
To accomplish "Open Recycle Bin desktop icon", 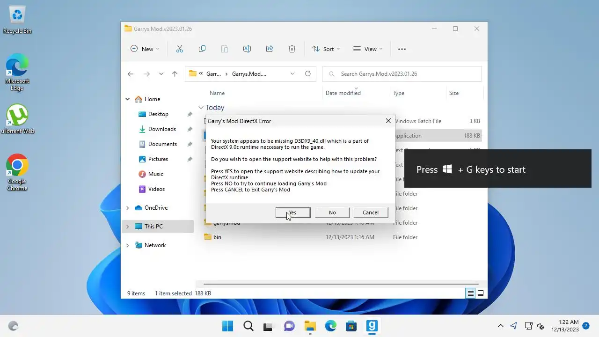I will tap(17, 20).
